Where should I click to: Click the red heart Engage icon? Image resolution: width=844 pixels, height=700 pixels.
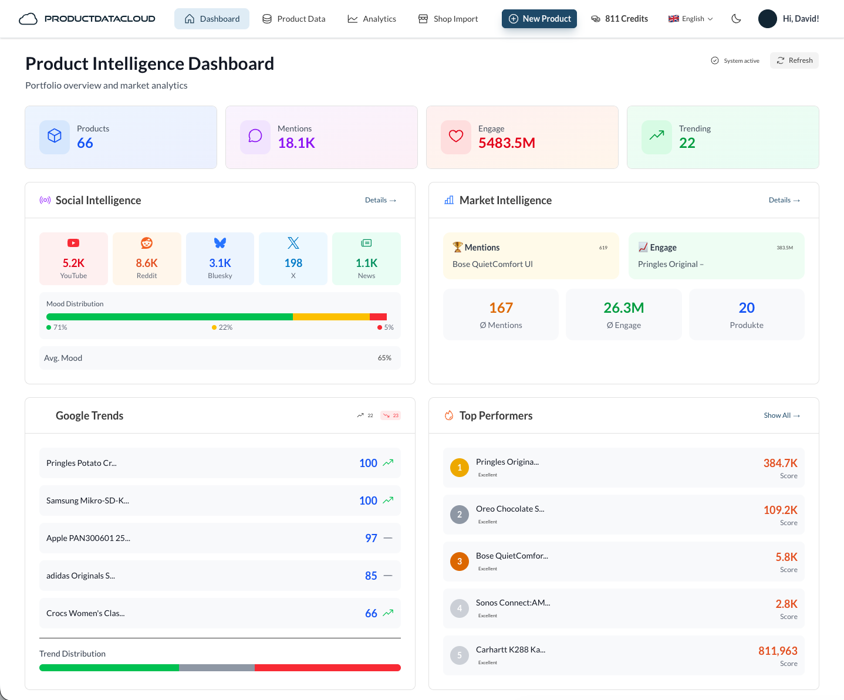[x=456, y=136]
